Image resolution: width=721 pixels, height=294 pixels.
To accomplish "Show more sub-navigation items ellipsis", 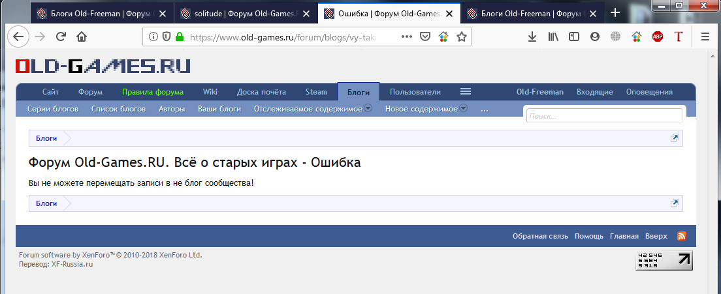I will tap(484, 109).
